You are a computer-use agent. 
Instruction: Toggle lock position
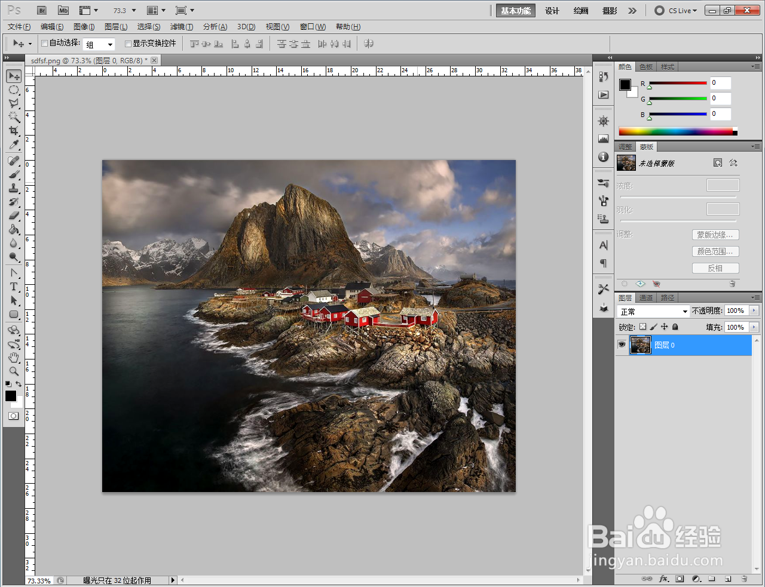pos(664,327)
